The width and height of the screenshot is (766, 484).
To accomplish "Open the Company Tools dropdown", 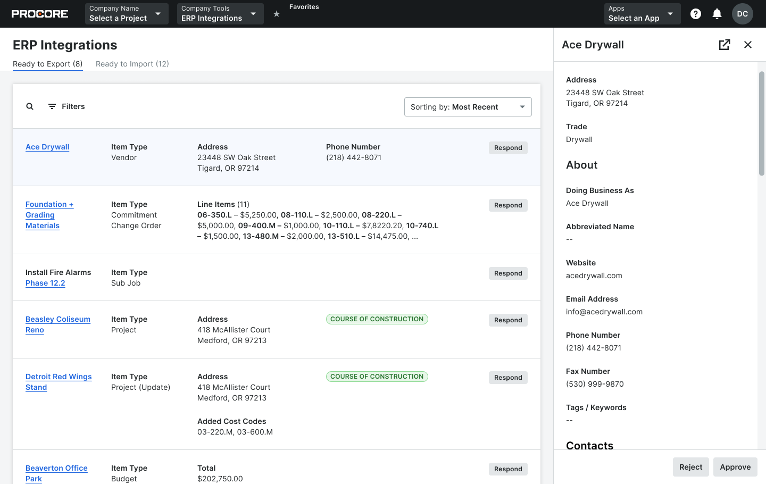I will (x=220, y=14).
